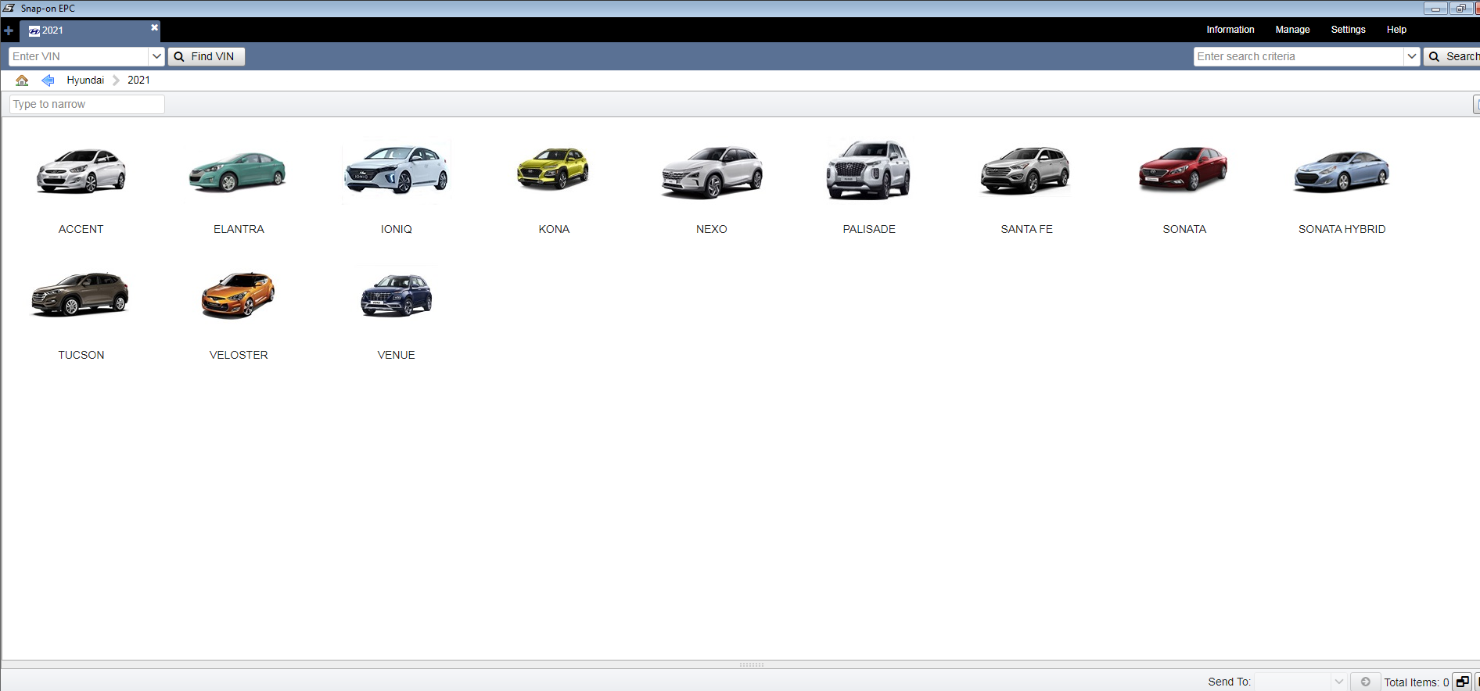The width and height of the screenshot is (1480, 691).
Task: Expand the Send To dropdown
Action: click(x=1339, y=682)
